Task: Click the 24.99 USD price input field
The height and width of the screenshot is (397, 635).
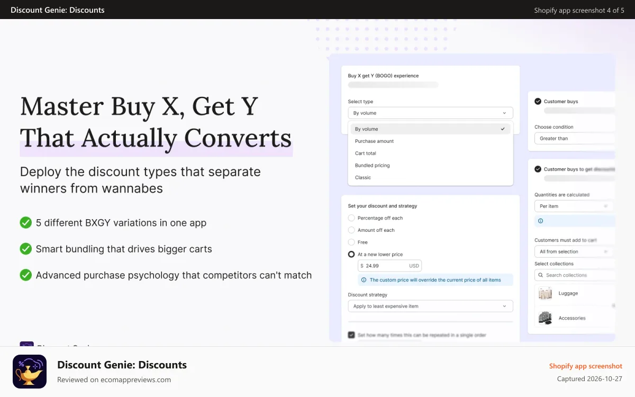Action: [x=390, y=266]
